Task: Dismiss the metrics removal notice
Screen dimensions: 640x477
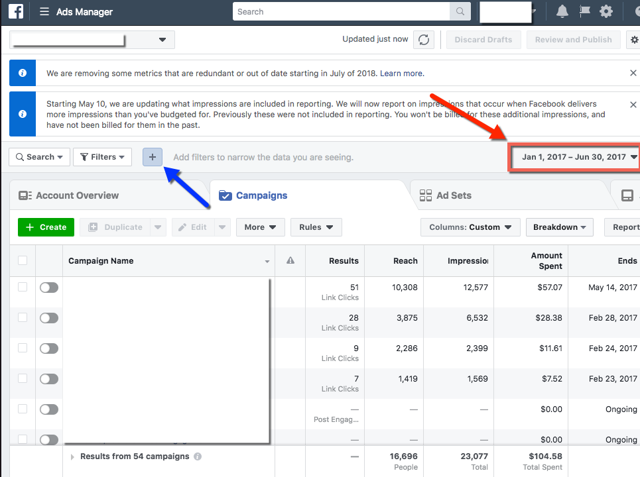Action: (x=633, y=73)
